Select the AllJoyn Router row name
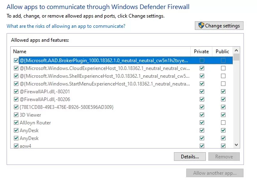This screenshot has width=257, height=187. [35, 123]
